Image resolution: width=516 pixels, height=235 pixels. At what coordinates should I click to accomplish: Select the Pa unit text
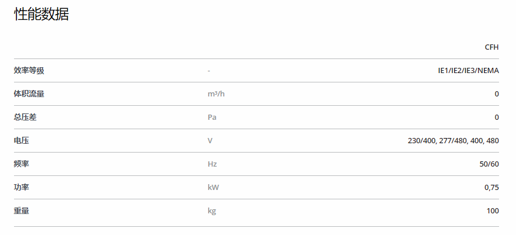click(x=212, y=117)
